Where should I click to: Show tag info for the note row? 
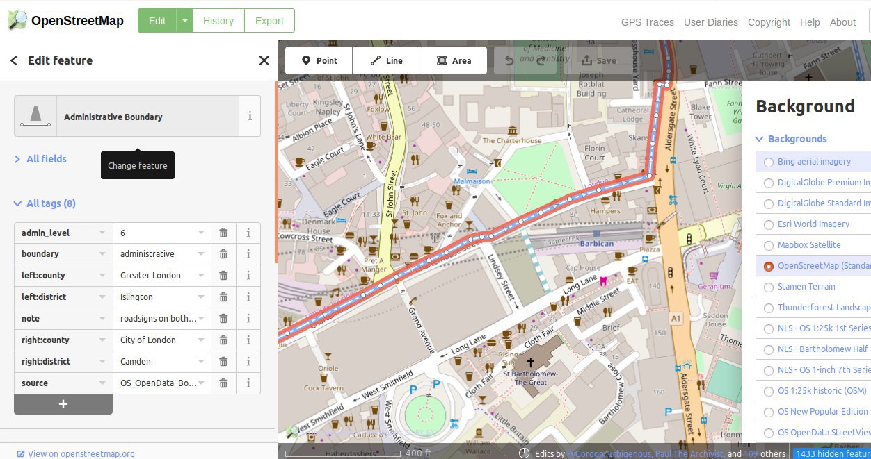click(x=248, y=319)
